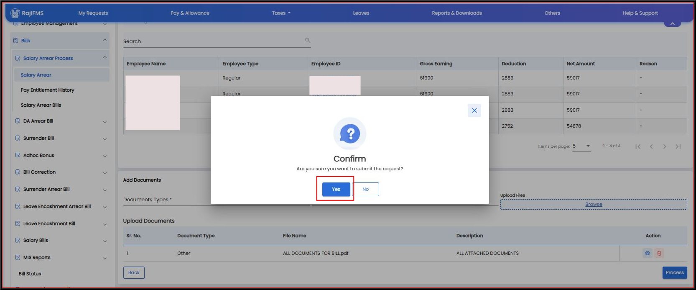Sort by Employee Name column header
696x290 pixels.
point(146,64)
